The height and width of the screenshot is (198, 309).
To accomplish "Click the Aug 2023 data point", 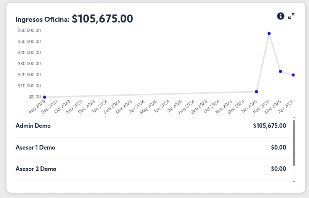I will [x=45, y=97].
